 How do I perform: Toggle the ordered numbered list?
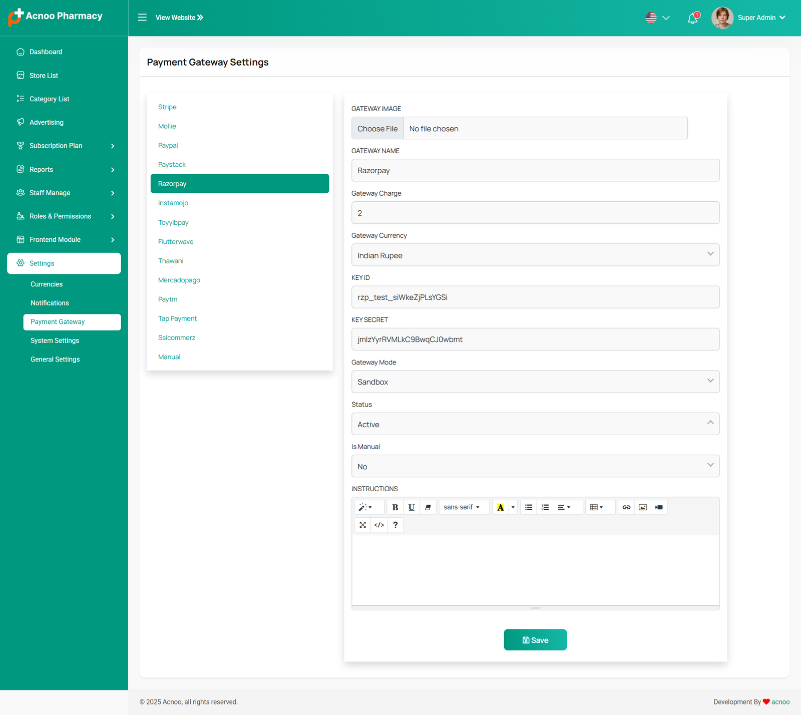545,507
